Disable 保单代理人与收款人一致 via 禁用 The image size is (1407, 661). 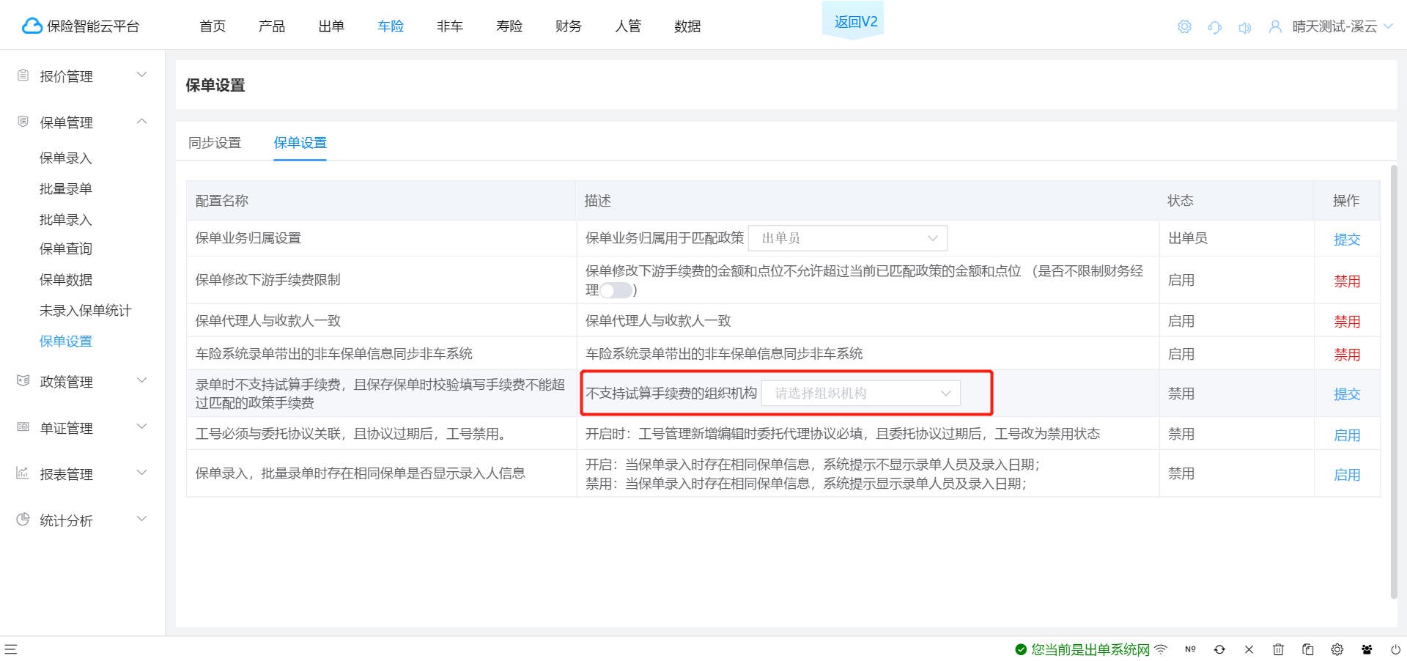point(1347,322)
